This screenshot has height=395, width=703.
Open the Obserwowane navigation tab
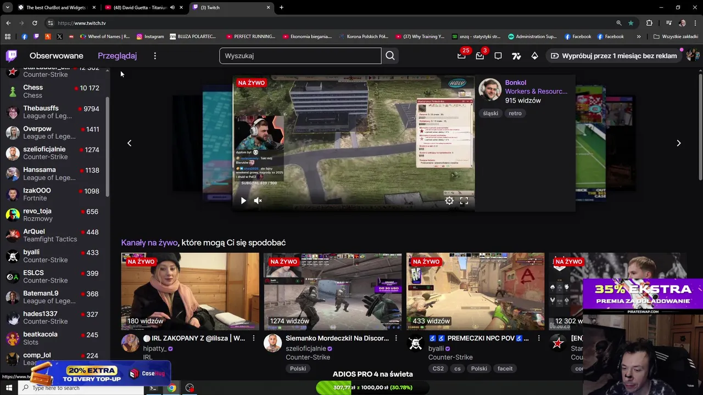57,56
